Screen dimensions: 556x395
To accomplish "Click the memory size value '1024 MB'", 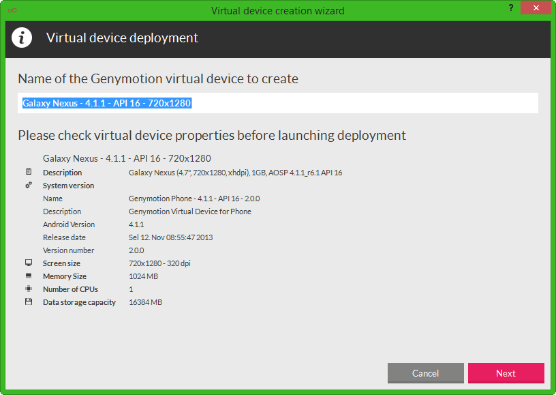I will 144,276.
